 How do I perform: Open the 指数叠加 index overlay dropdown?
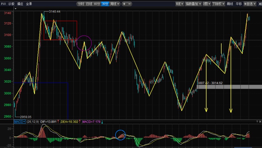coord(193,4)
